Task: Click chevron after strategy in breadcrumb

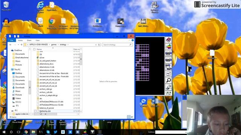Action: click(68, 45)
